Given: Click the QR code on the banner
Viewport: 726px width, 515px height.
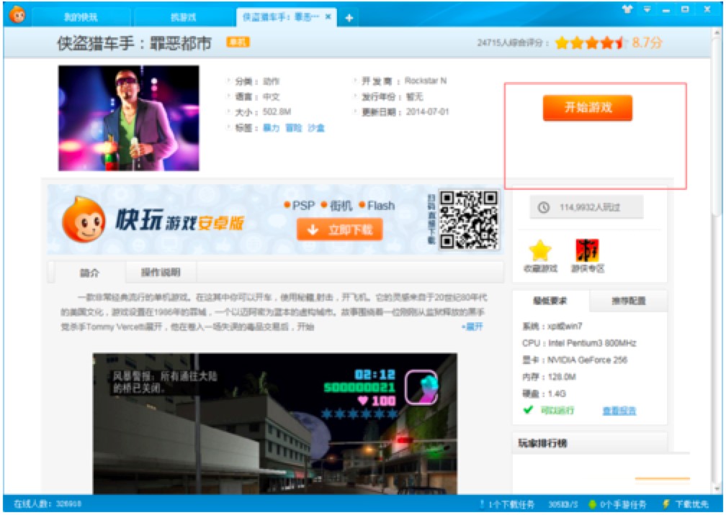Looking at the screenshot, I should point(468,219).
